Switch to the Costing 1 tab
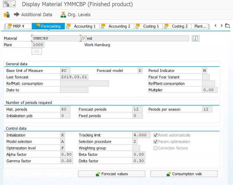 [x=148, y=26]
